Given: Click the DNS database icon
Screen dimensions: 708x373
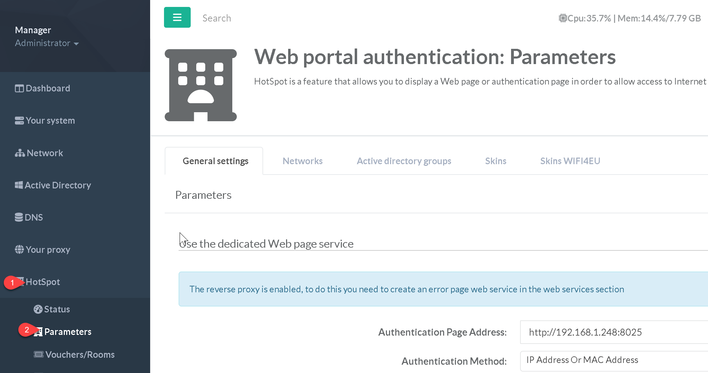Looking at the screenshot, I should point(19,217).
